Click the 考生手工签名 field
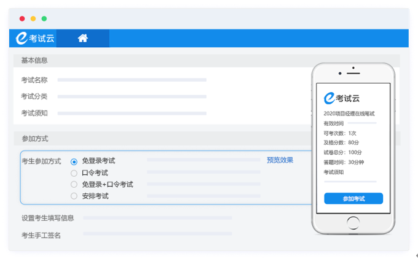The image size is (418, 259). pos(157,234)
